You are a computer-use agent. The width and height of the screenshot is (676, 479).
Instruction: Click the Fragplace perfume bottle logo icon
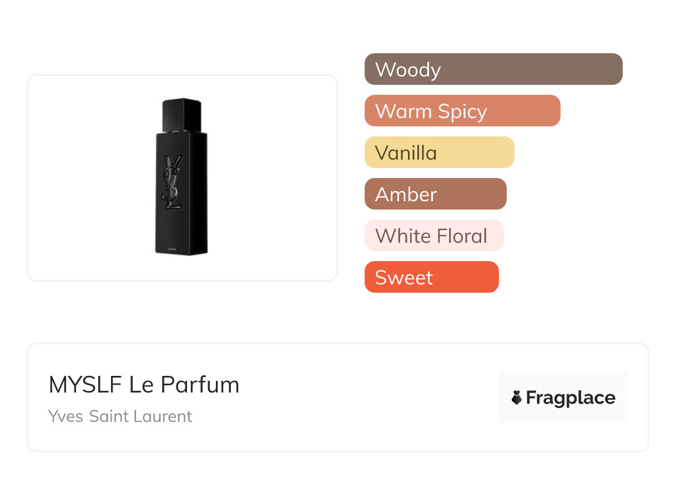[x=517, y=398]
